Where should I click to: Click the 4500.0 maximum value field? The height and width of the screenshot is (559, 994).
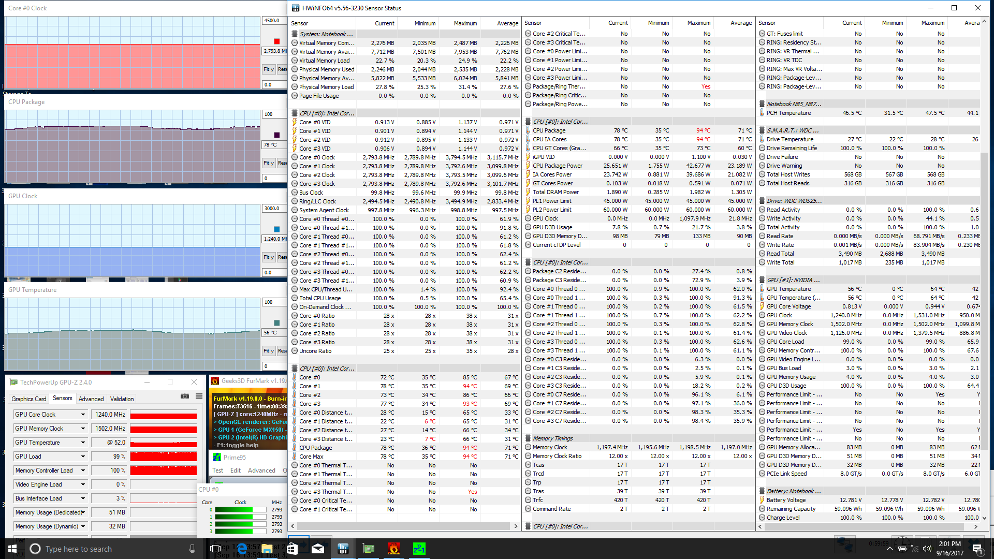tap(274, 21)
